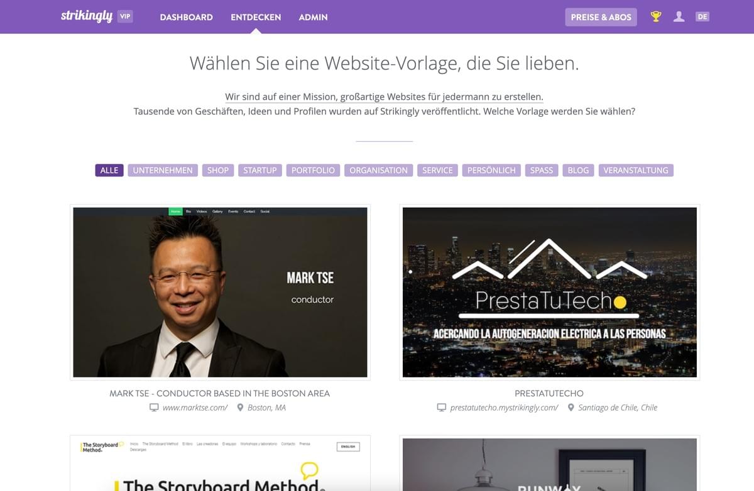Click the VIP badge

[x=126, y=17]
